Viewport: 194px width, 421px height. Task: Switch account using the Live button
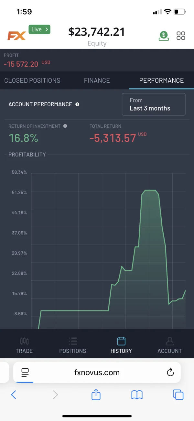pos(39,29)
